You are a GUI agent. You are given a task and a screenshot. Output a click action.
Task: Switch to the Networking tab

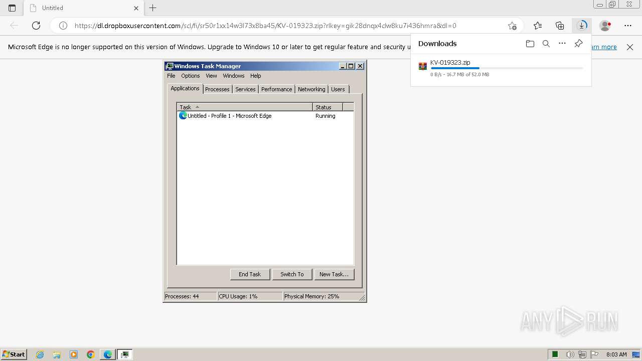[311, 89]
